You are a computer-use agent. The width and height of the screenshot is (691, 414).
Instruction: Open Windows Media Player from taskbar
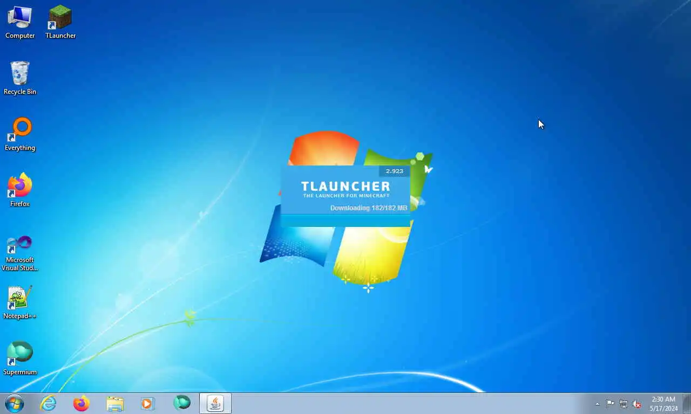click(x=148, y=403)
